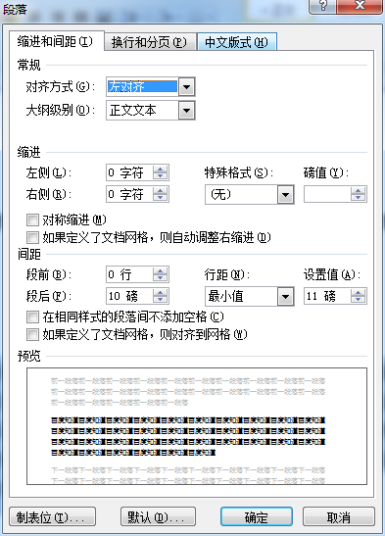Screen dimensions: 385x536
Task: Open the 中文版式 tab
Action: pyautogui.click(x=237, y=42)
